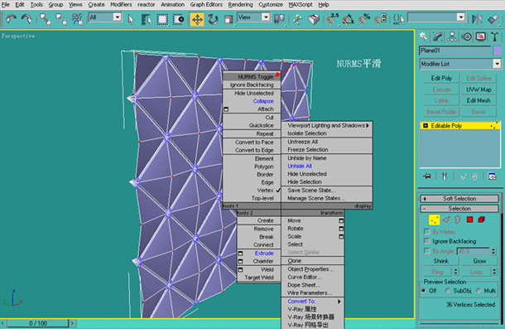Choose NURMS Toggle in quad menu

tap(252, 76)
